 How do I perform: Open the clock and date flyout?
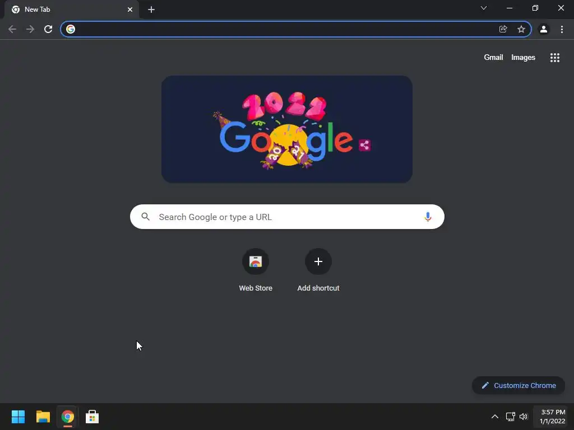tap(552, 417)
